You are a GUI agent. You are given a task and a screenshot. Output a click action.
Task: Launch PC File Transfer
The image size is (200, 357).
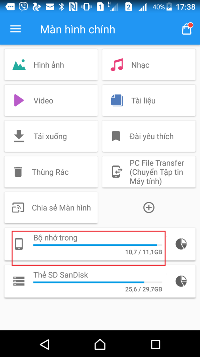tap(149, 172)
